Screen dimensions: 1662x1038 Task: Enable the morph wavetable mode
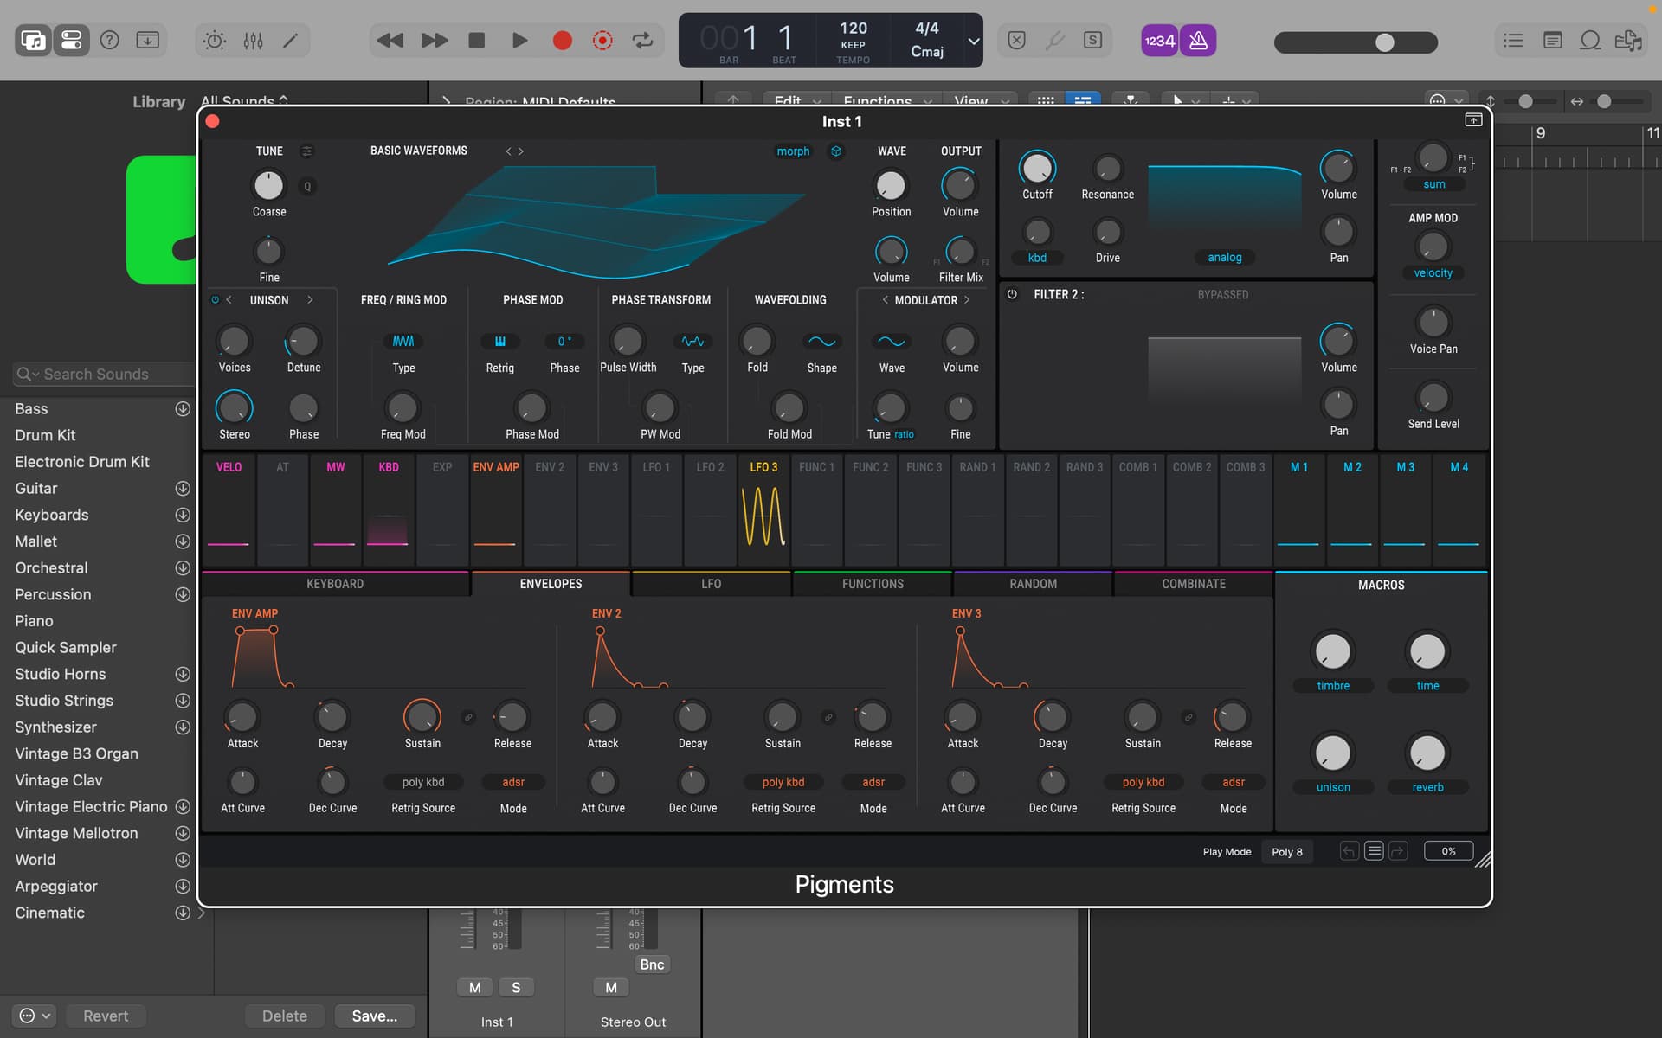[793, 151]
